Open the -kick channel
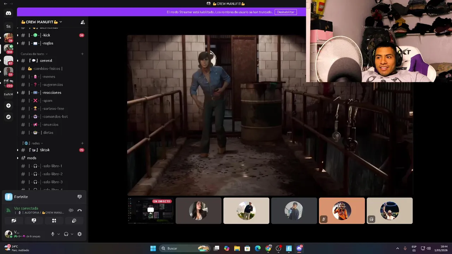Image resolution: width=452 pixels, height=254 pixels. click(x=52, y=35)
